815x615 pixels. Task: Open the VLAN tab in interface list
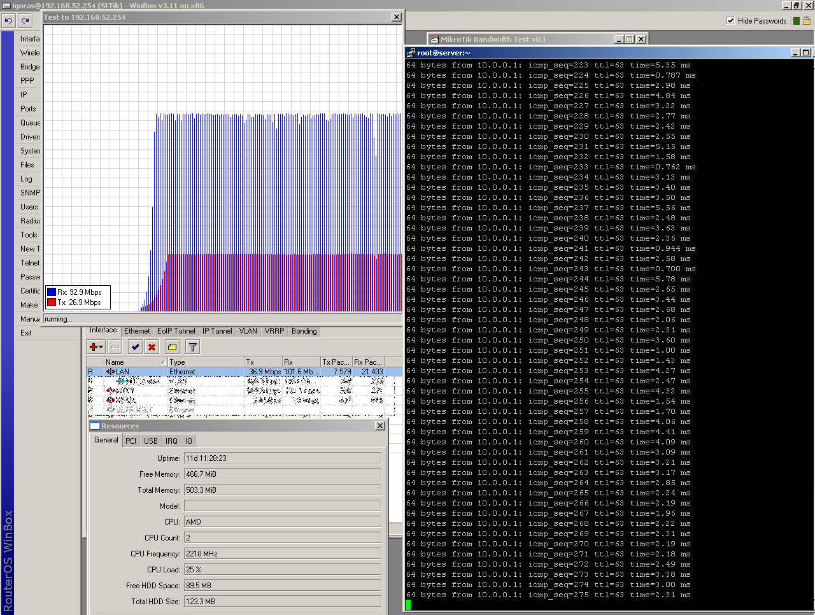[248, 330]
